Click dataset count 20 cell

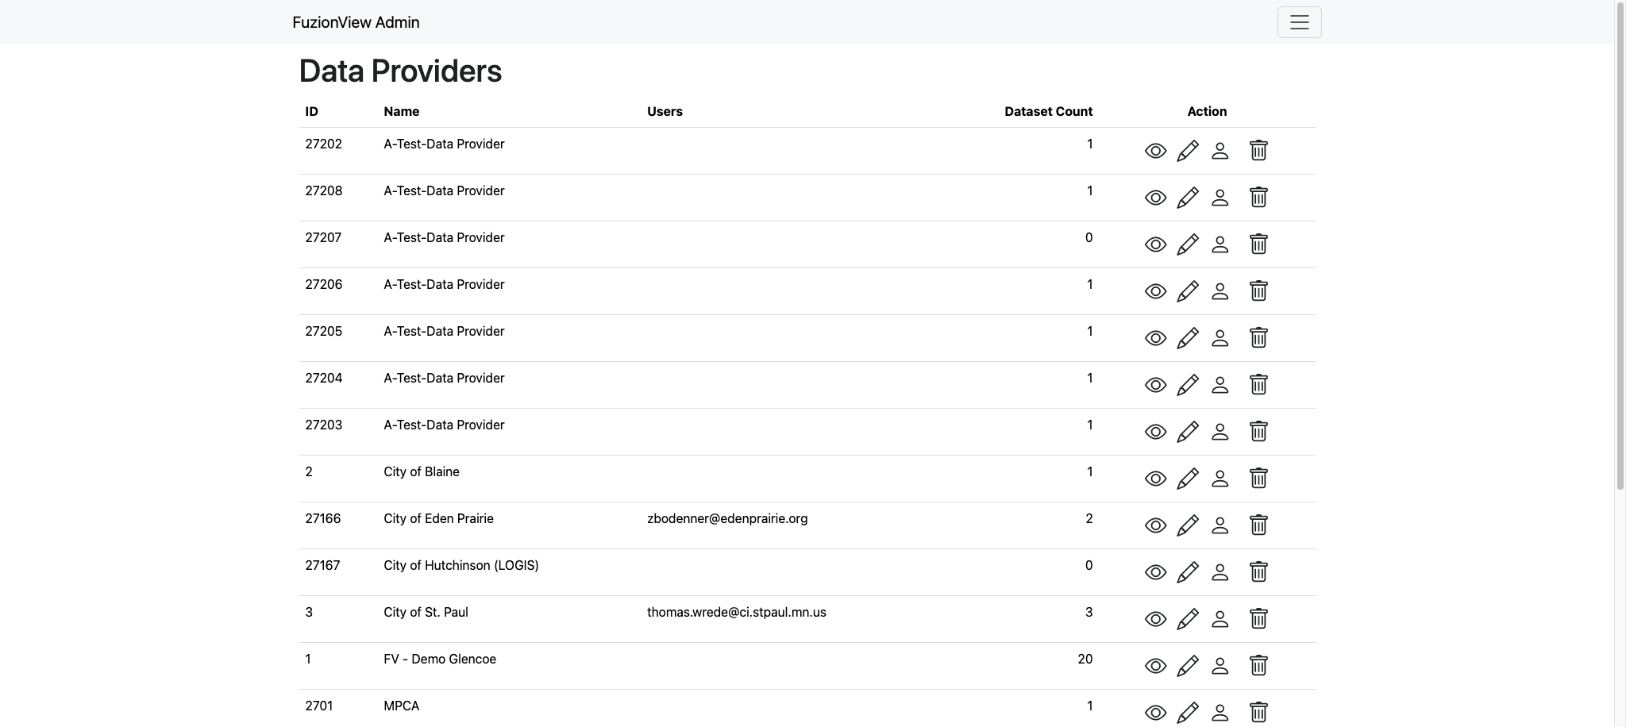1085,659
